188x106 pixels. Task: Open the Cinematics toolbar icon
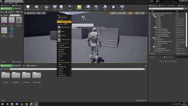[x=96, y=8]
